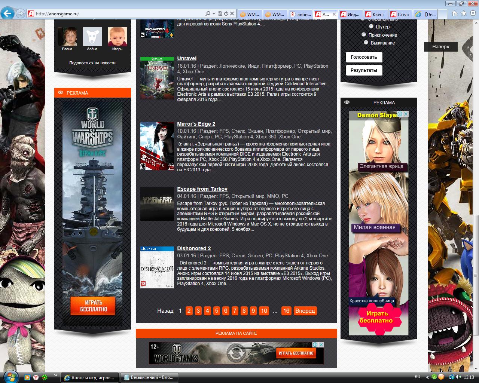Click the search magnifier in address bar
The width and height of the screenshot is (479, 383).
pyautogui.click(x=208, y=14)
